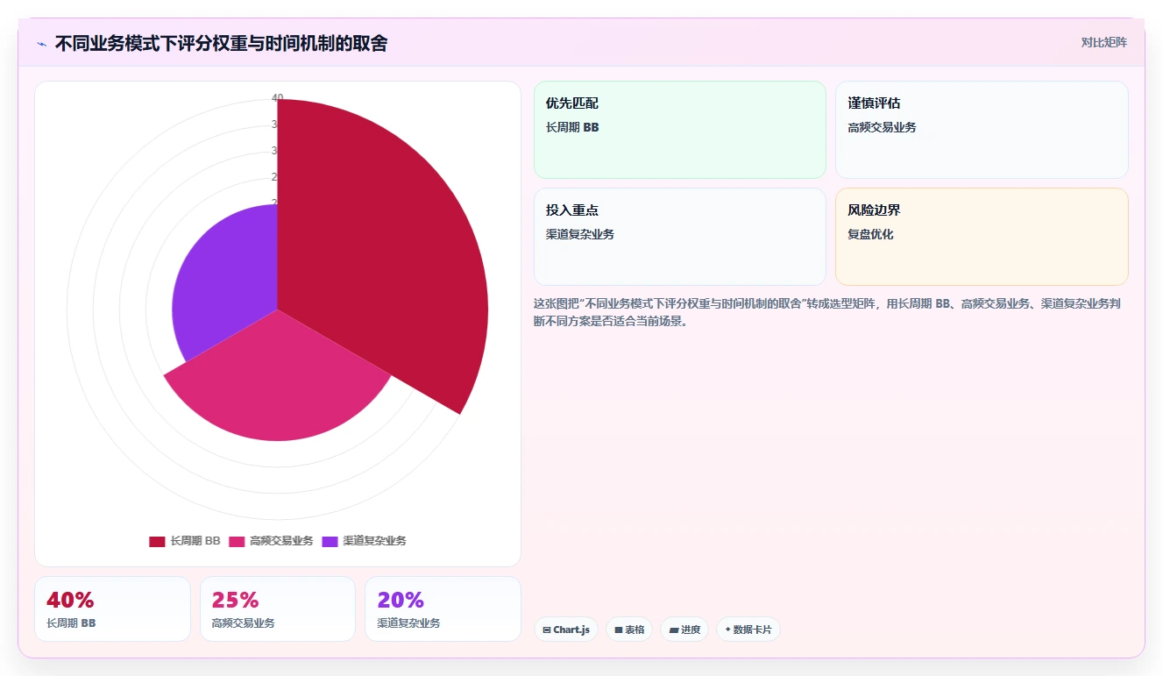Open the 风险边界 matrix card
Viewport: 1163px width, 676px height.
(x=982, y=237)
